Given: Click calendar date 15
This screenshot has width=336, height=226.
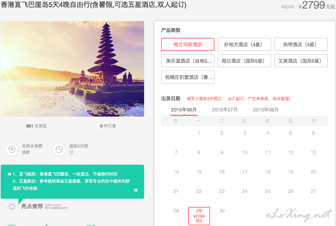Looking at the screenshot, I should [199, 172].
